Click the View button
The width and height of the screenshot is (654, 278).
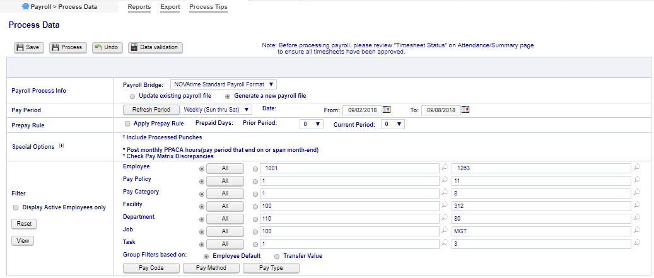coord(23,240)
